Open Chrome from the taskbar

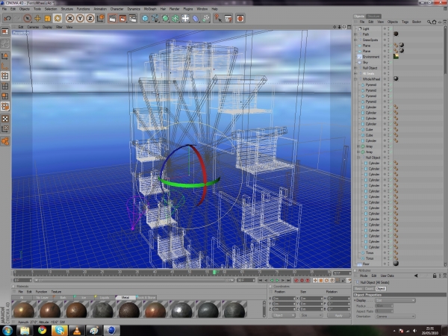[x=42, y=331]
